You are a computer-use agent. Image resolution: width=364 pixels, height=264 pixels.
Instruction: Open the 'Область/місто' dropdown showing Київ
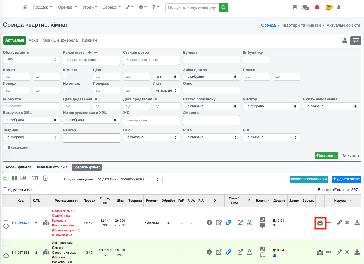coord(31,59)
